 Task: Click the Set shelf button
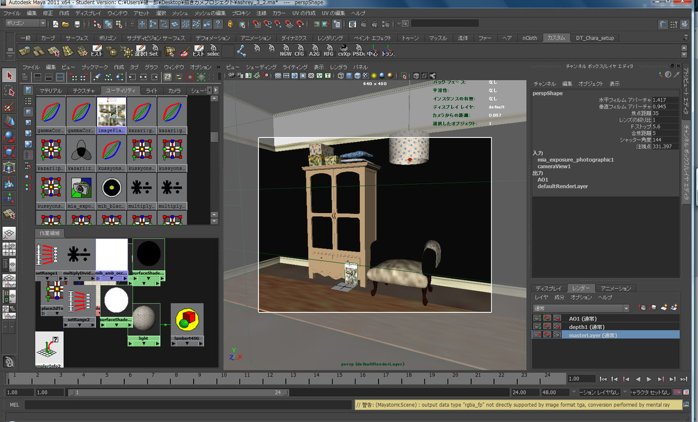coord(154,51)
